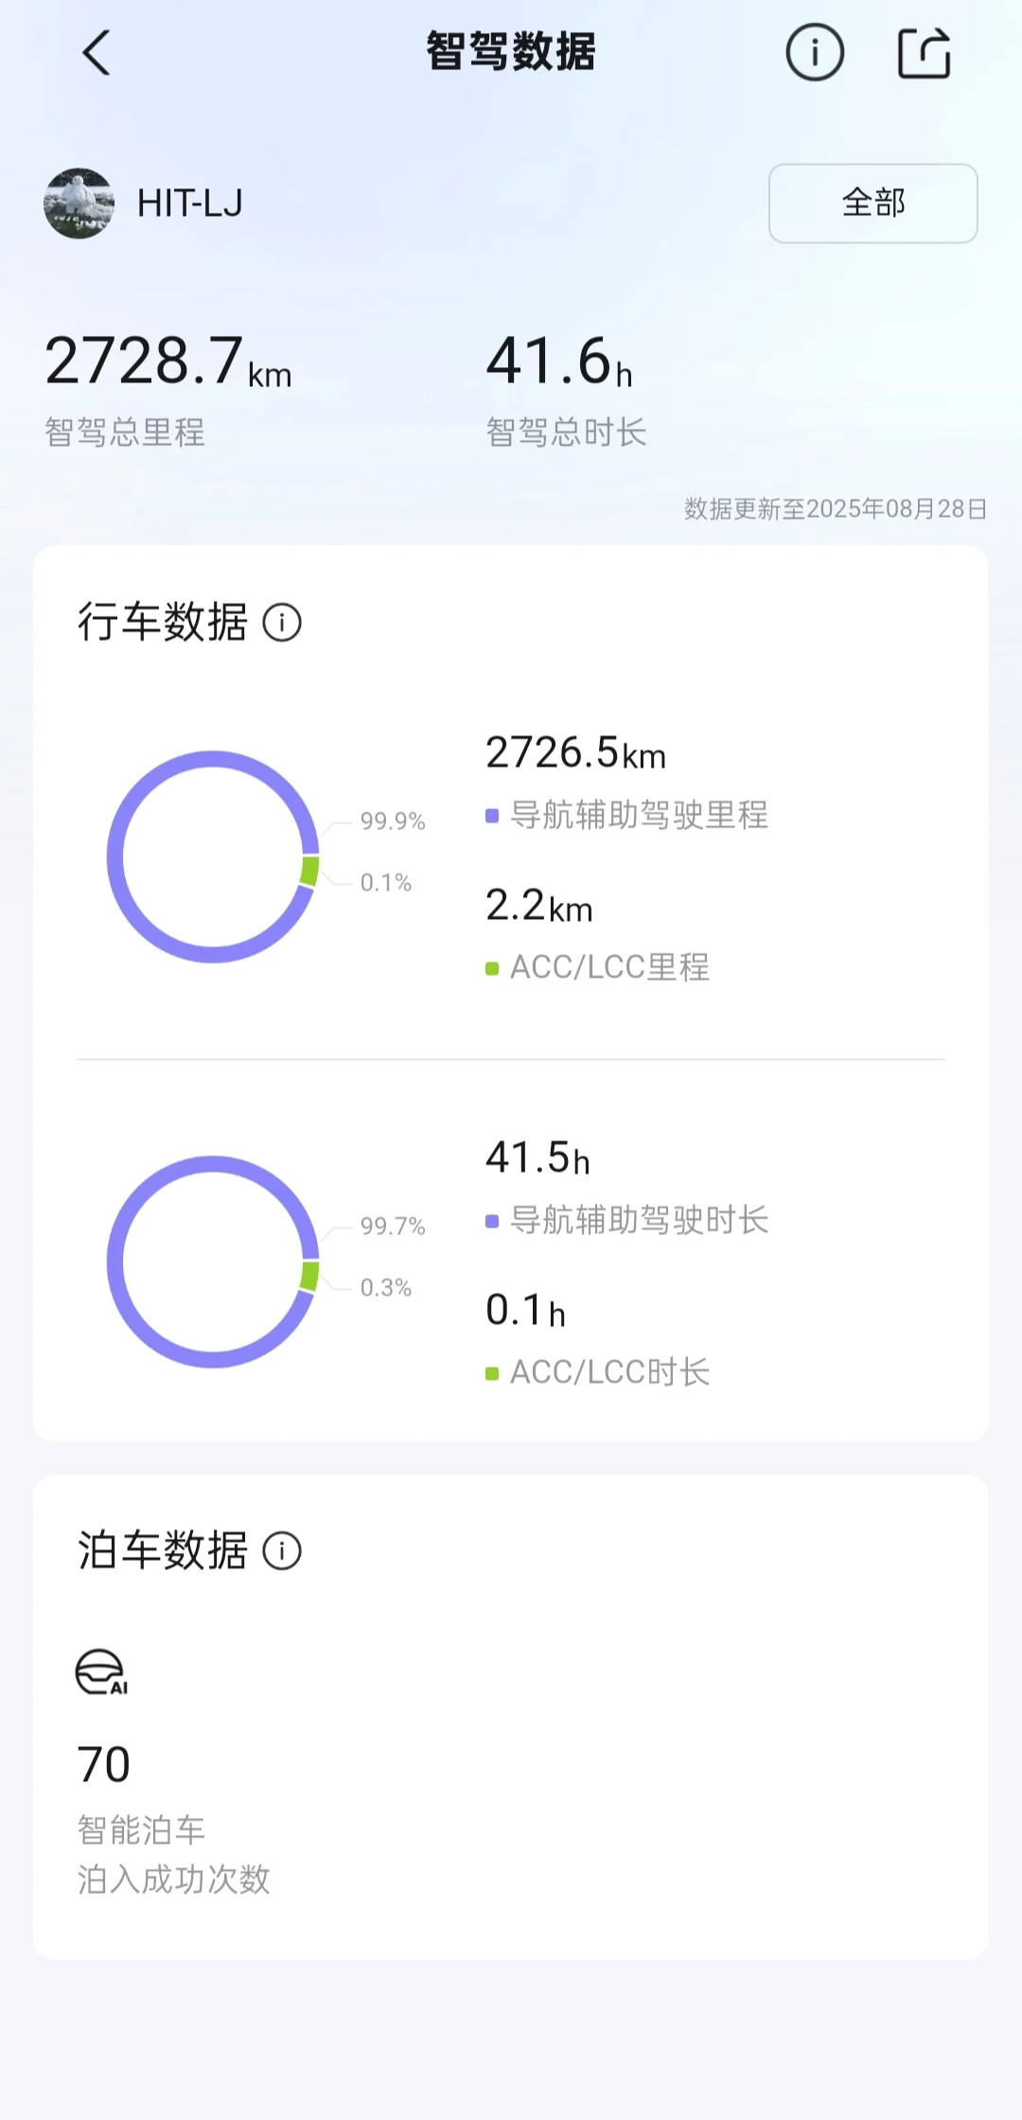This screenshot has height=2120, width=1022.
Task: Open the info icon in the header
Action: [x=815, y=52]
